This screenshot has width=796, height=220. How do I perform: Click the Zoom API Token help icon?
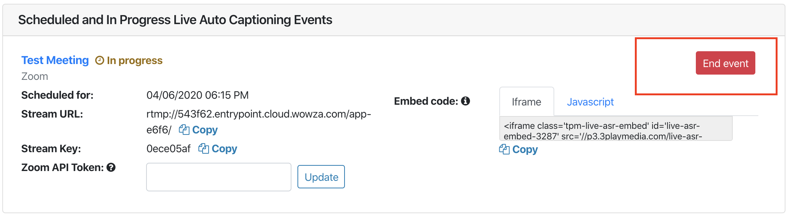tap(111, 167)
